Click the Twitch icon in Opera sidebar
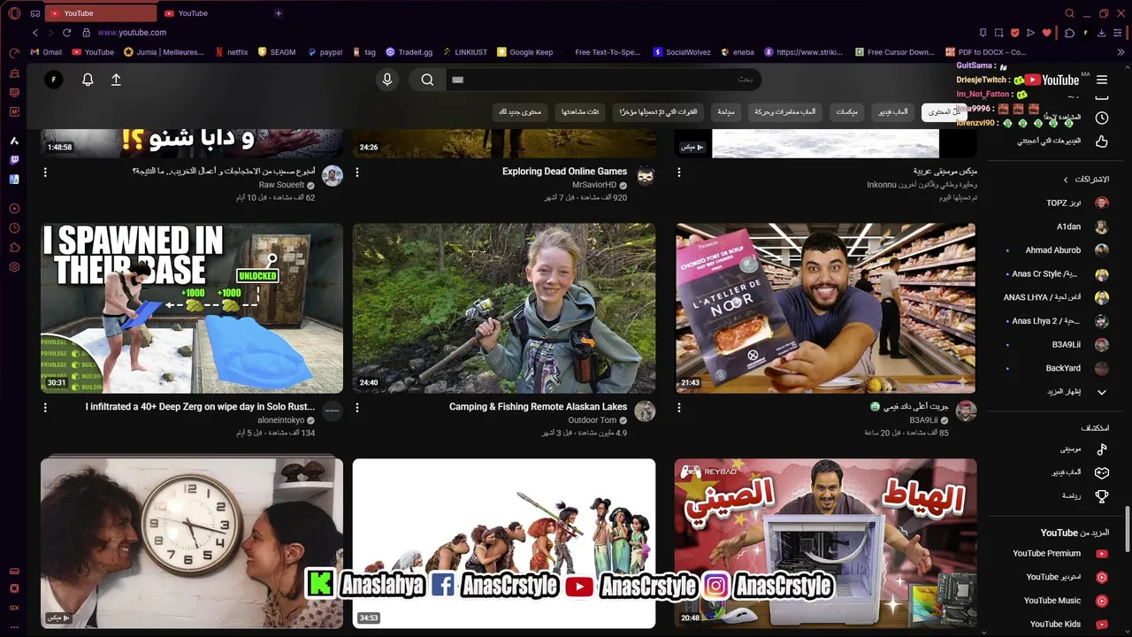Viewport: 1132px width, 637px height. coord(14,160)
